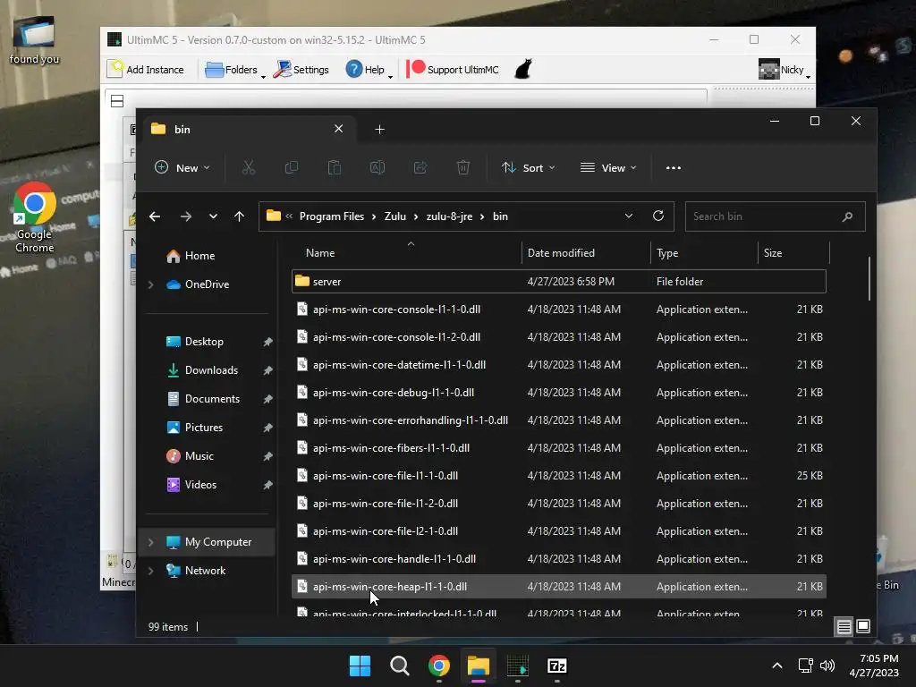Click the UltimMC taskbar icon
This screenshot has width=916, height=687.
click(x=518, y=666)
